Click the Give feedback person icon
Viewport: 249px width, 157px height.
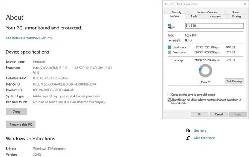188,138
